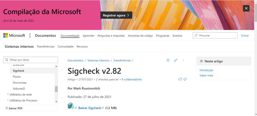Click the Entrar sign-in link
This screenshot has width=257, height=116.
(x=245, y=36)
